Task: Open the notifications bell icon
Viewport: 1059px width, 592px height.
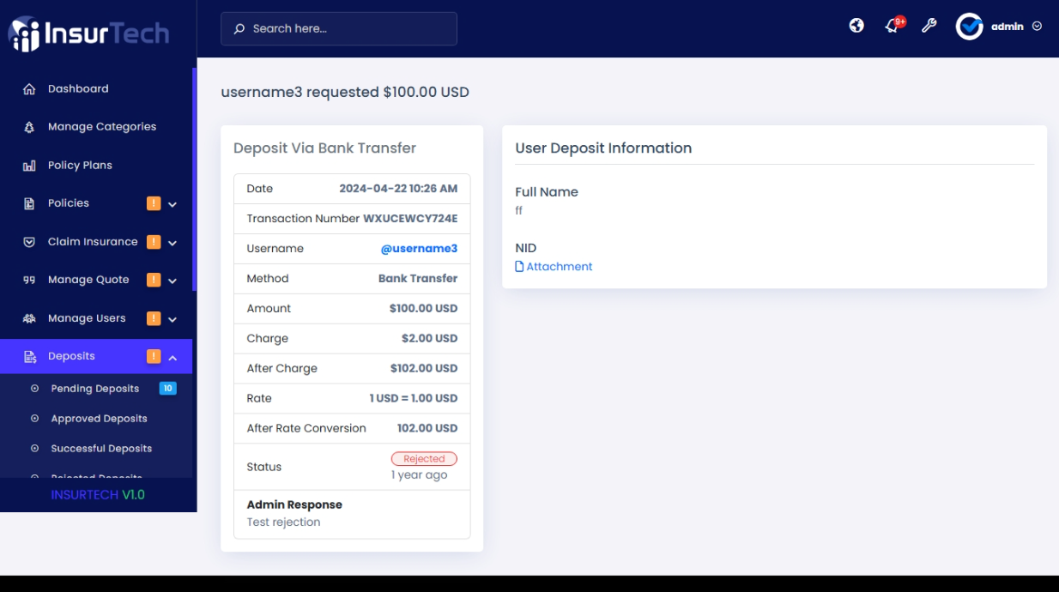Action: (893, 26)
